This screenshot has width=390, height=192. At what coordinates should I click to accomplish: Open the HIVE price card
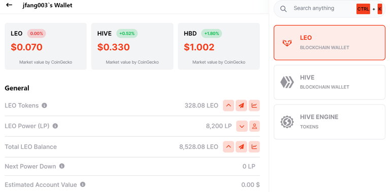[133, 46]
